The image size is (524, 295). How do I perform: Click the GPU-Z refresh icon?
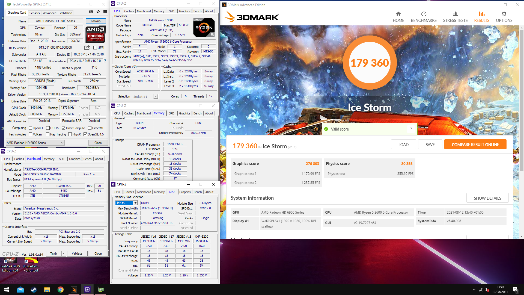pyautogui.click(x=98, y=12)
